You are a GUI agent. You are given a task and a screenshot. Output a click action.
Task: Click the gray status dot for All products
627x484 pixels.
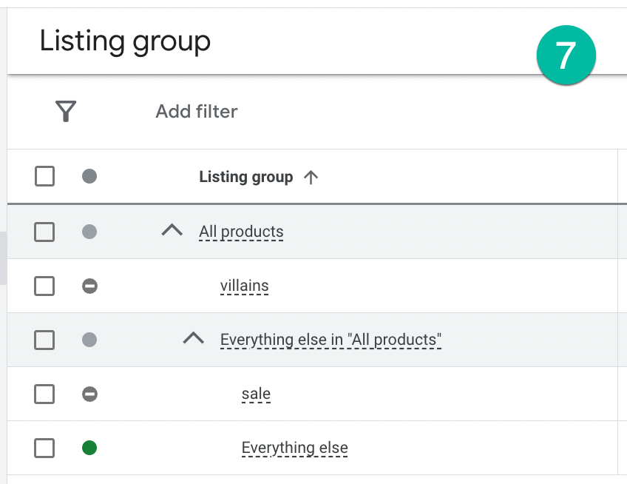tap(89, 232)
